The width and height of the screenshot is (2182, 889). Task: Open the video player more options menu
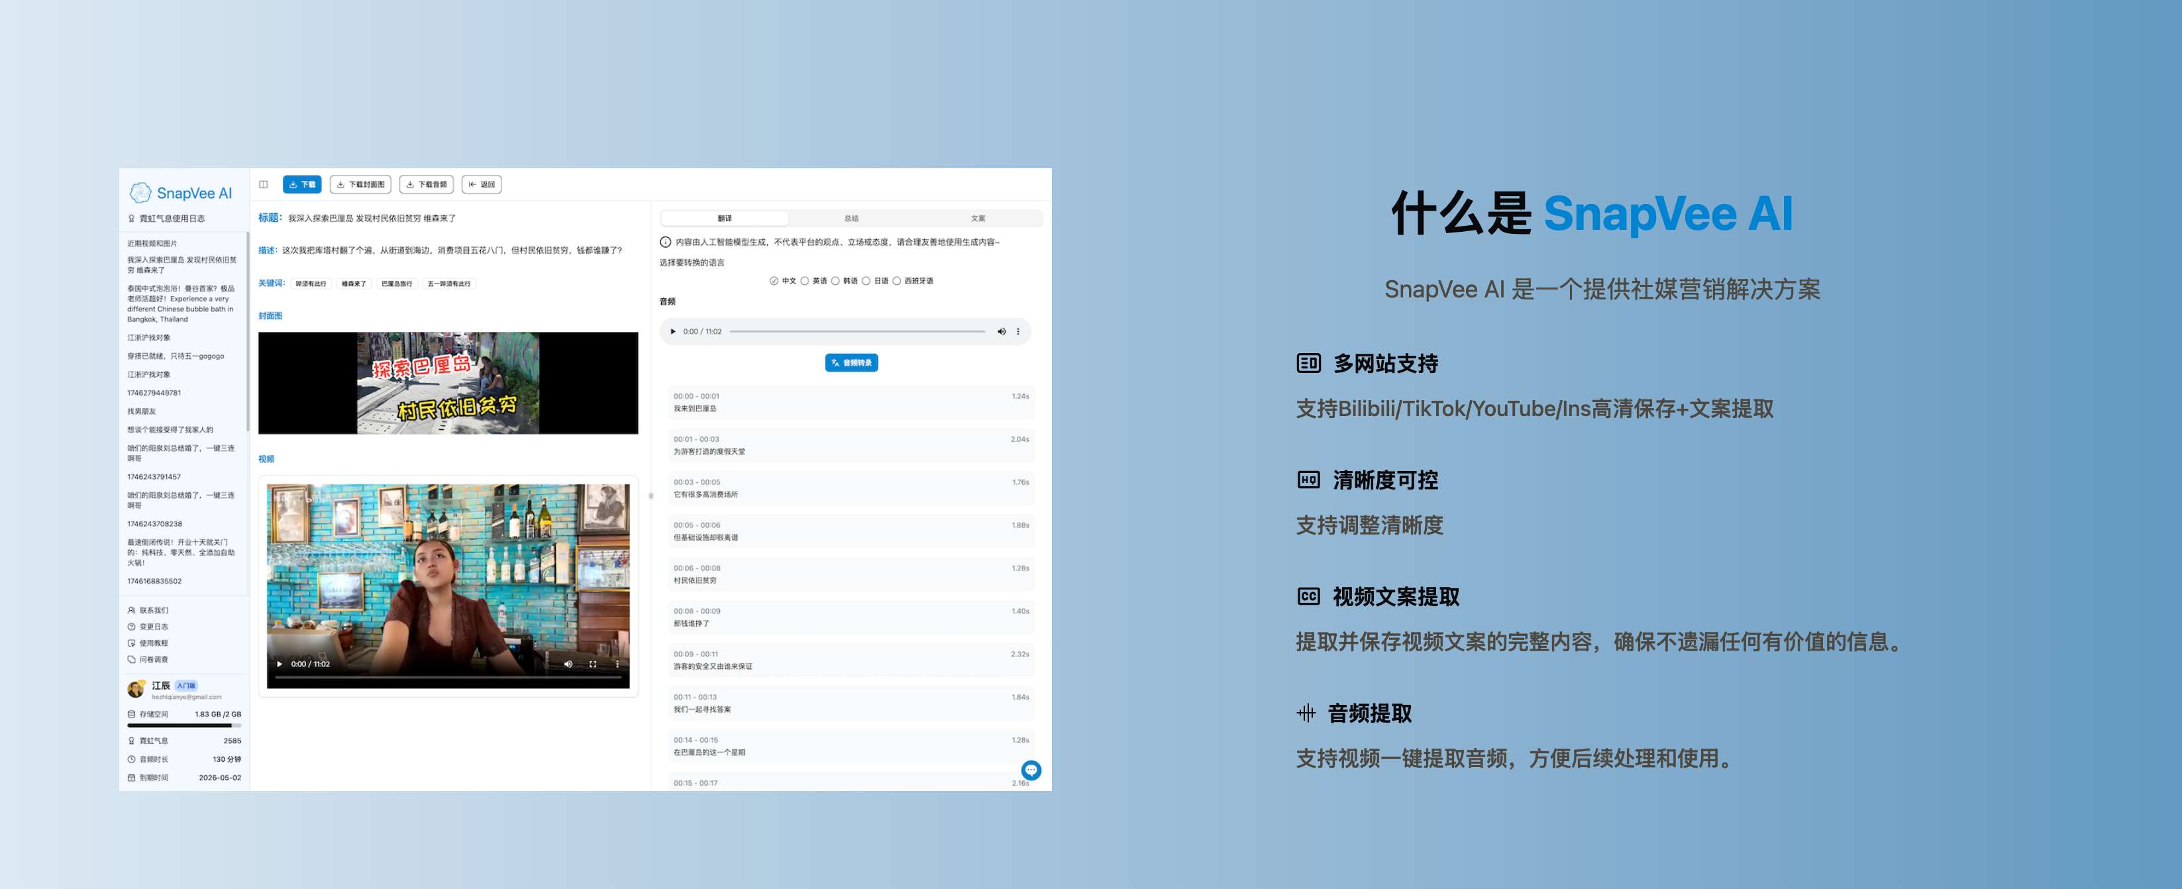(x=617, y=664)
